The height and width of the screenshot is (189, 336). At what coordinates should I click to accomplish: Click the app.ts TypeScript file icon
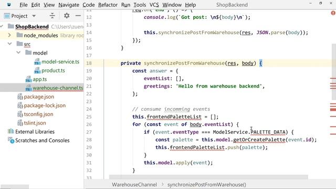click(x=28, y=79)
